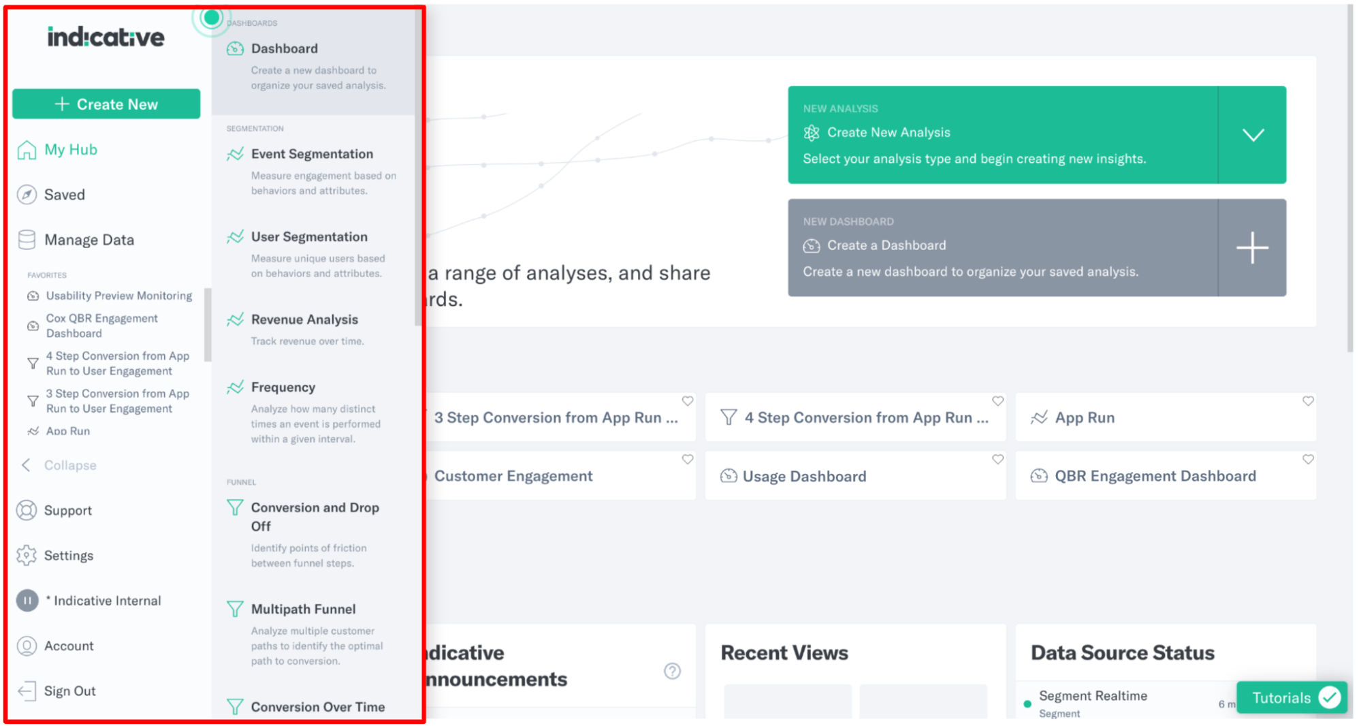Screen dimensions: 1361x726
Task: Click the Create a Dashboard gauge icon
Action: pos(811,246)
